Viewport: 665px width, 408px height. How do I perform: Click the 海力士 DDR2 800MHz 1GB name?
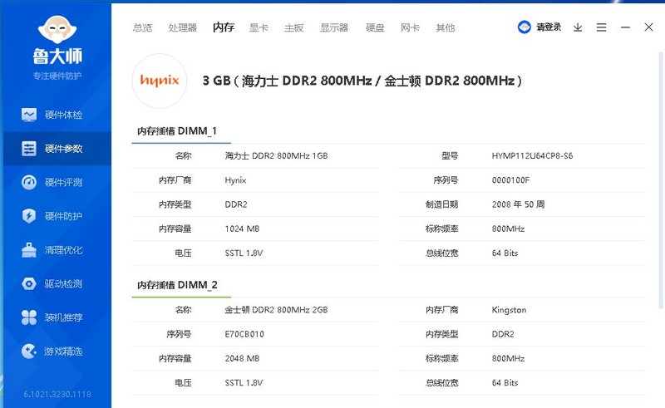(276, 155)
